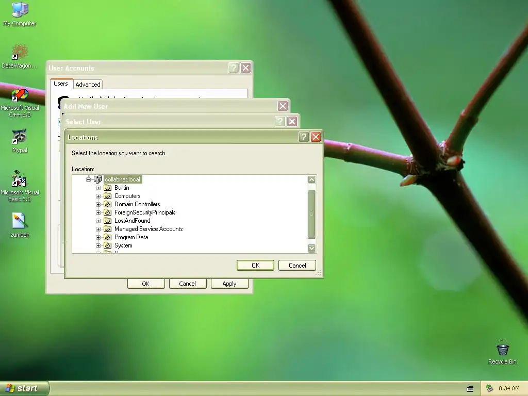Select the Builtin label in tree

click(122, 188)
